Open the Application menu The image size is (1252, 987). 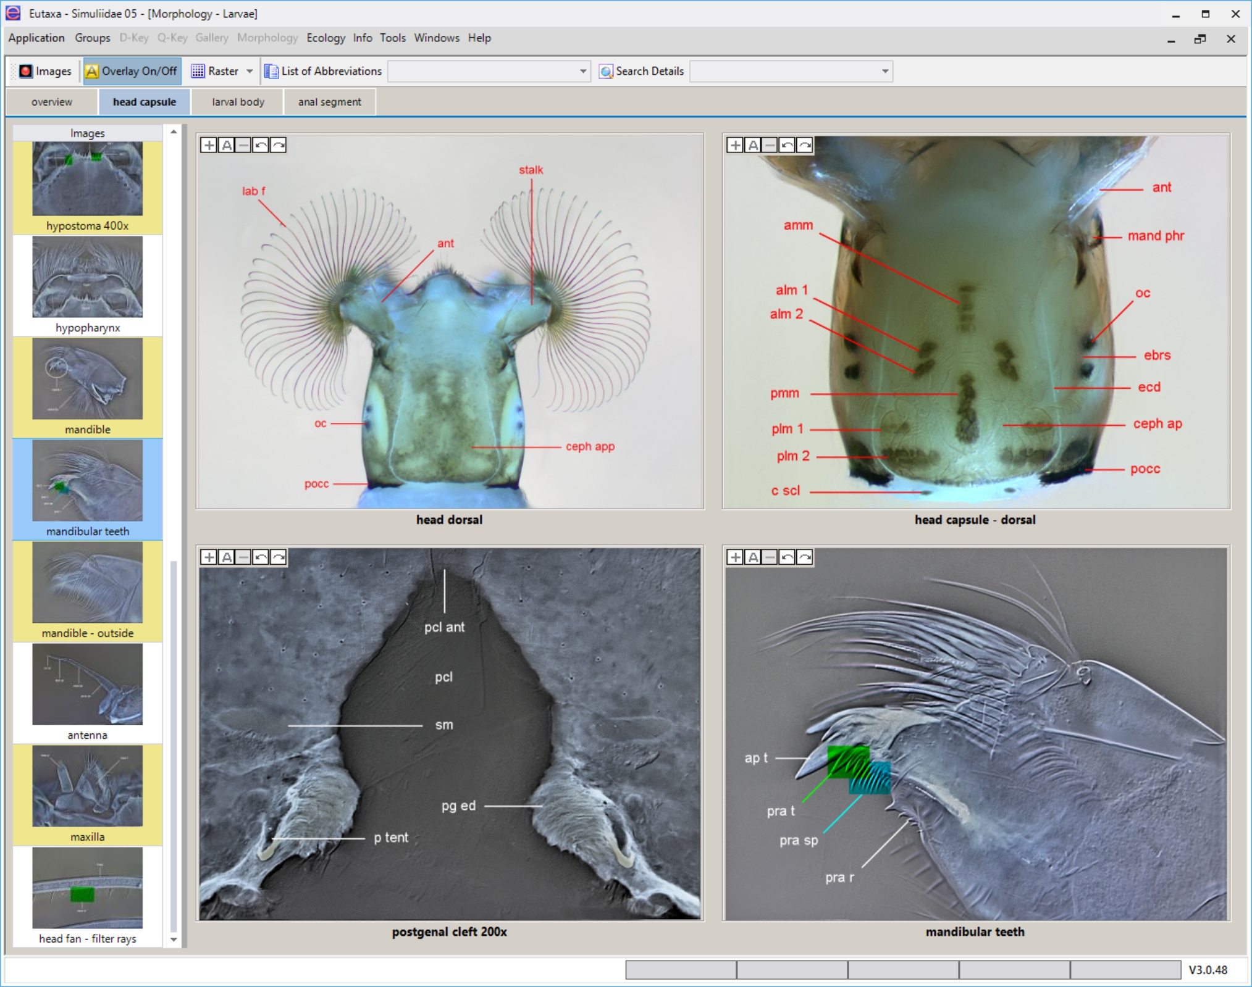[x=36, y=38]
